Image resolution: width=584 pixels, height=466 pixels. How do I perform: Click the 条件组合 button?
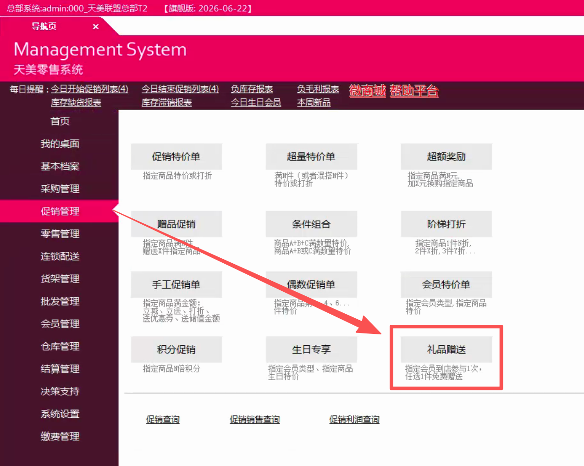coord(311,224)
